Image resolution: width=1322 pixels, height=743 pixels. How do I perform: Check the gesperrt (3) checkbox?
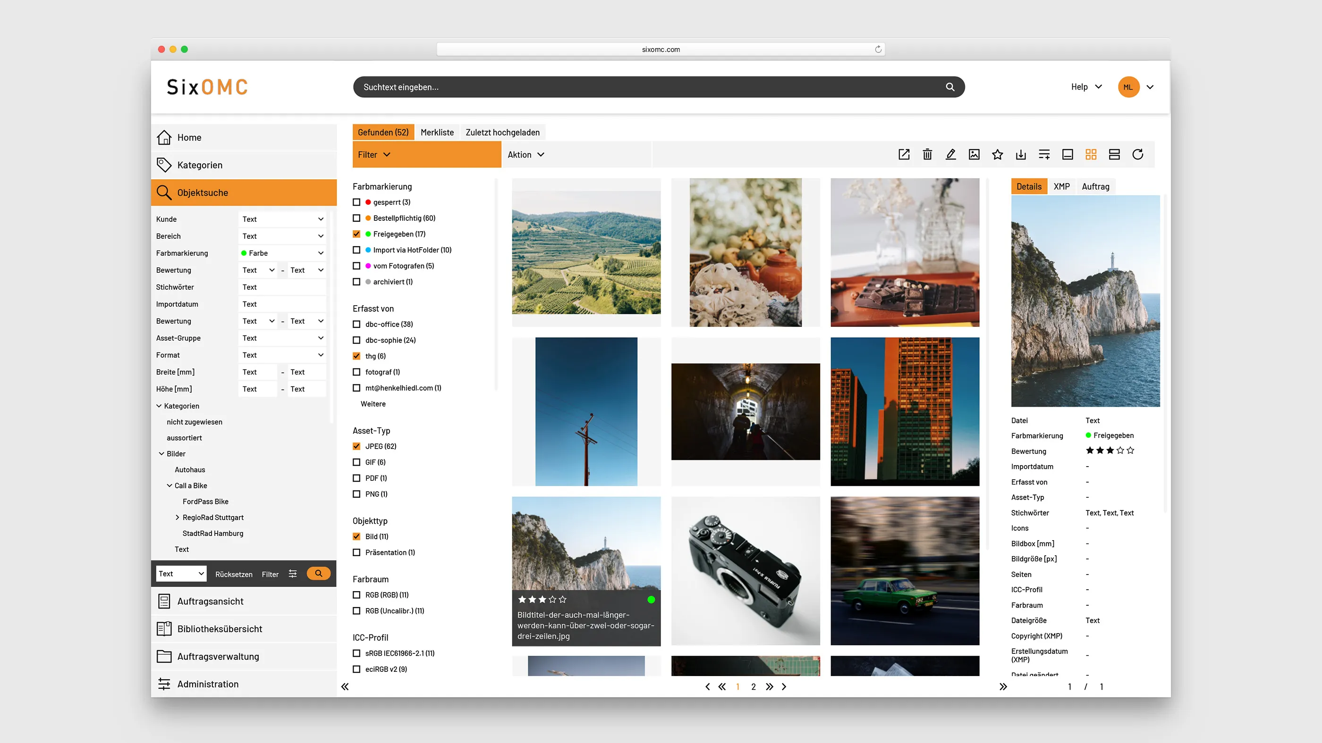click(356, 202)
